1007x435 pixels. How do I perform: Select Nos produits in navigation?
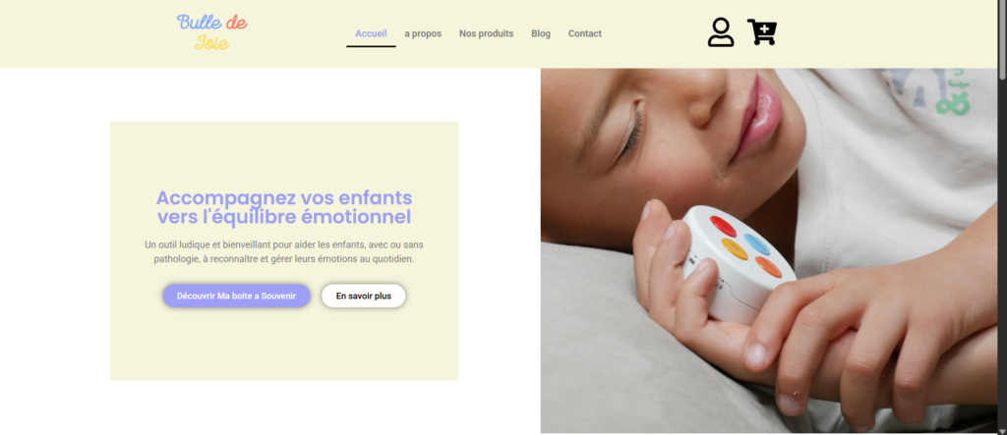click(x=486, y=33)
